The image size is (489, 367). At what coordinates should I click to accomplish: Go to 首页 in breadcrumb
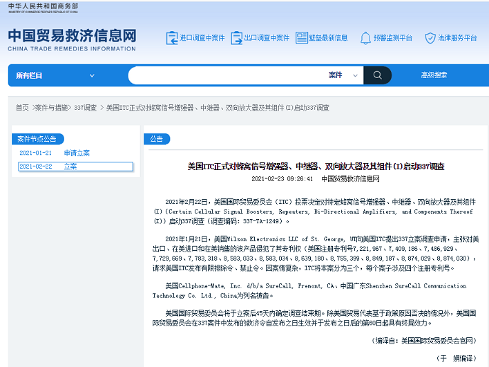[x=22, y=108]
